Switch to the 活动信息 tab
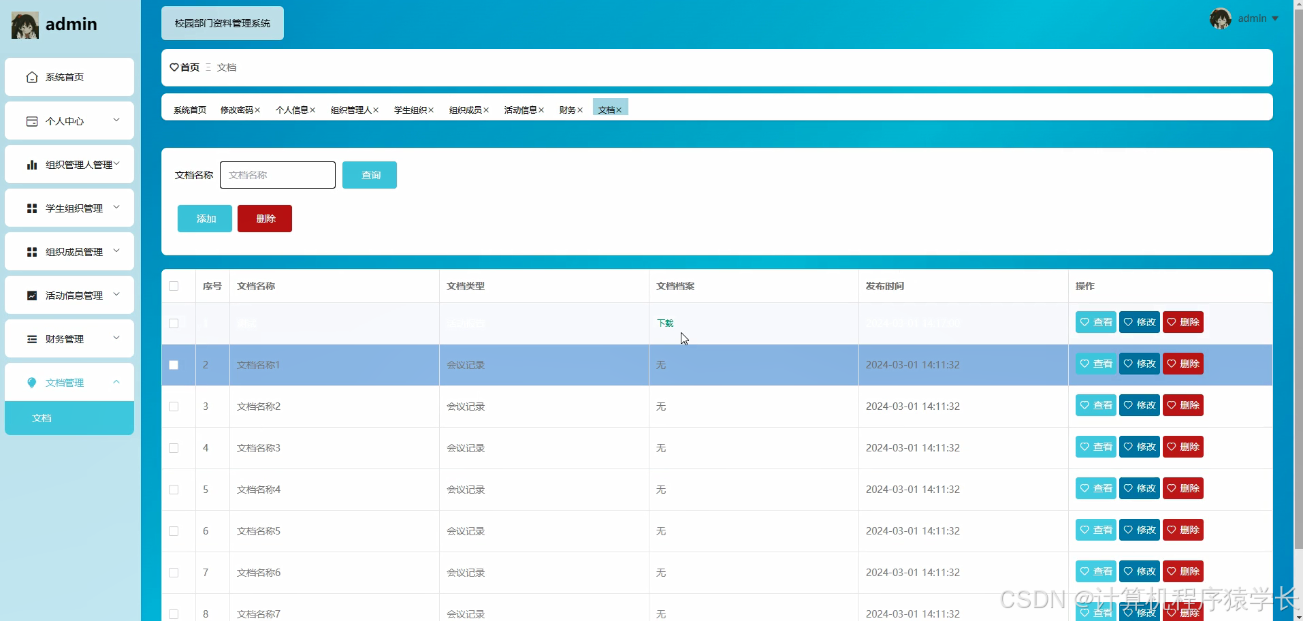The image size is (1303, 621). (520, 110)
